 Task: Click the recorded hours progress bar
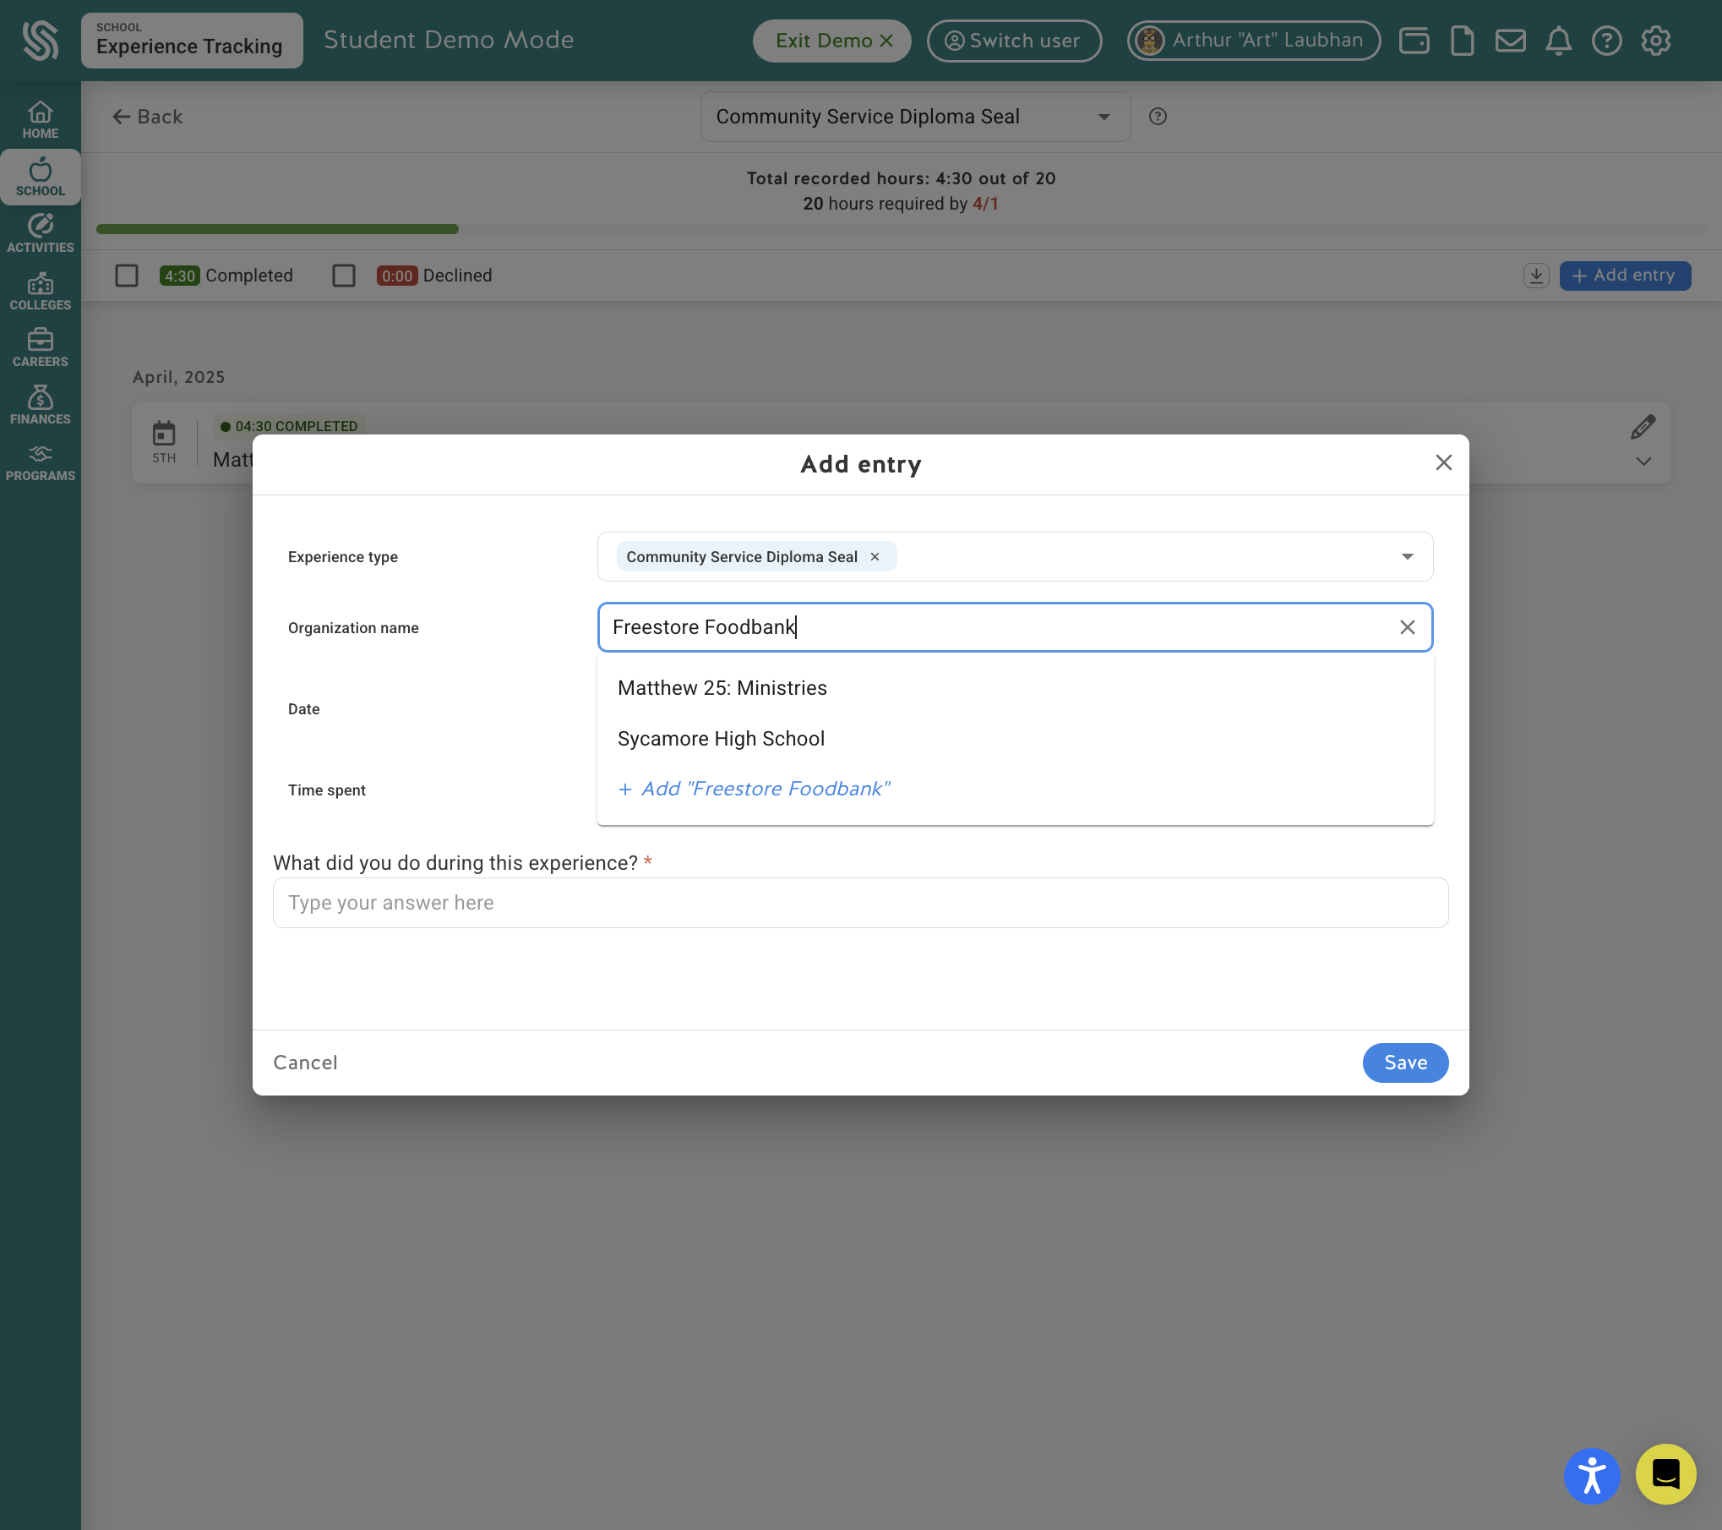[x=901, y=229]
